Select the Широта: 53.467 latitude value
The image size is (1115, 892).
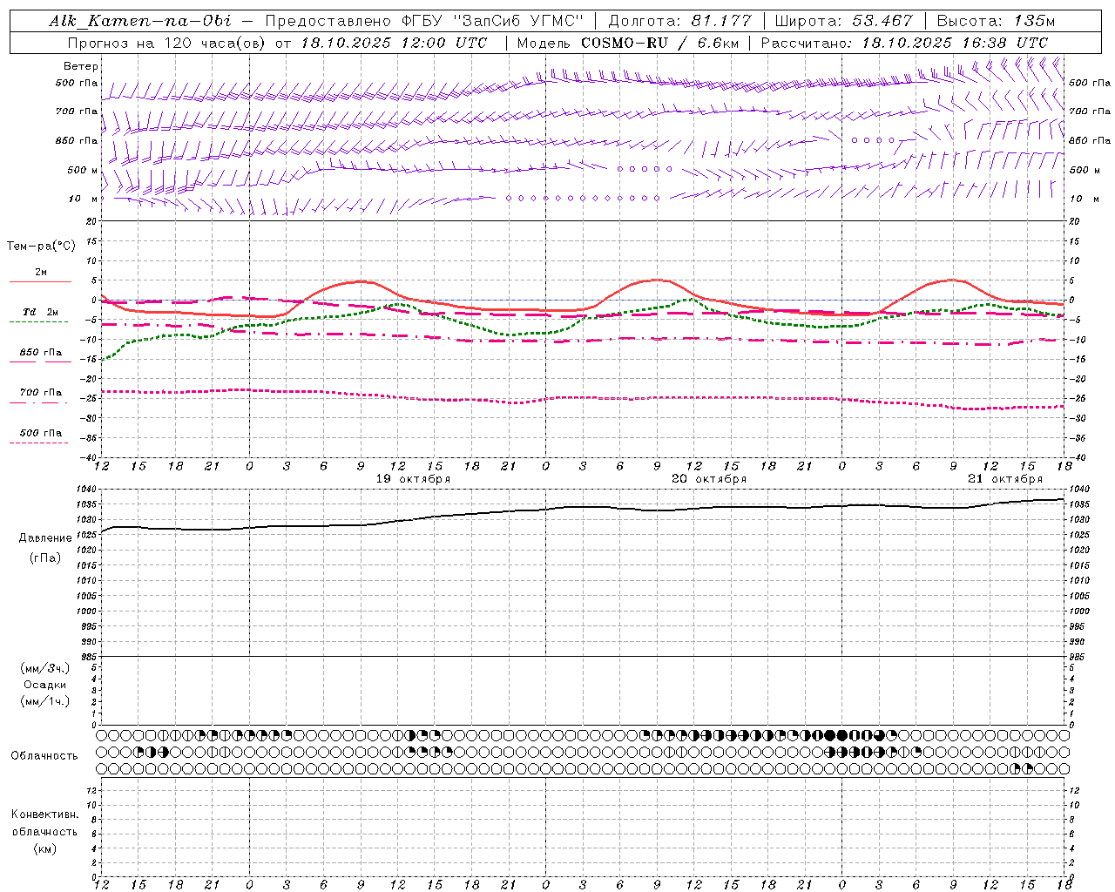pos(844,21)
